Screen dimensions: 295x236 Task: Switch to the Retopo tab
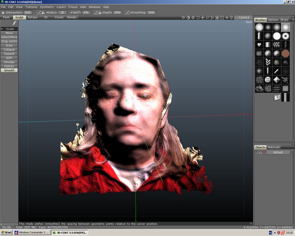click(x=33, y=17)
